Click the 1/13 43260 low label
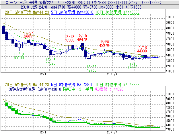 pos(133,66)
